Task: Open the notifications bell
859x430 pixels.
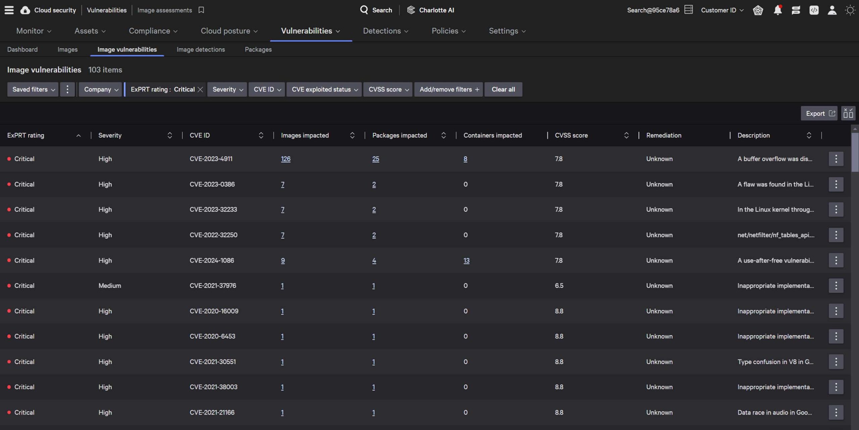Action: [x=777, y=10]
